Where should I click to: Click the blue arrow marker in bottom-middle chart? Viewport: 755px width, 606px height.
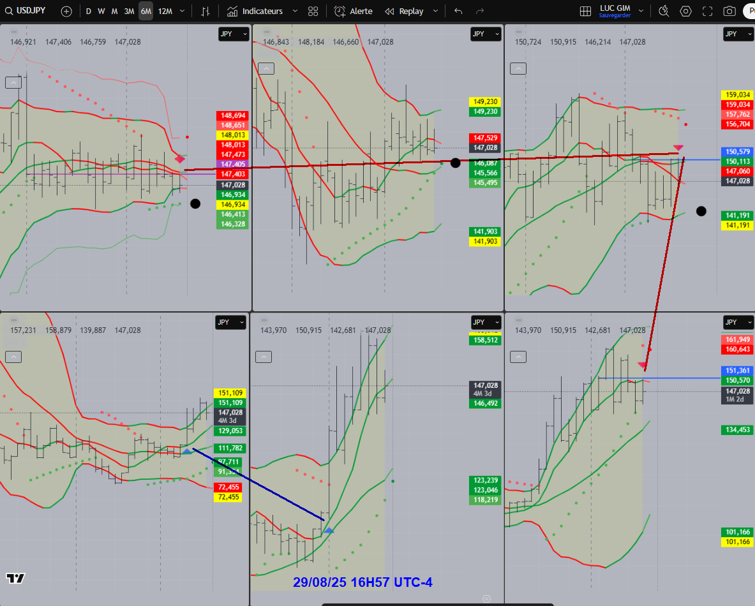329,530
